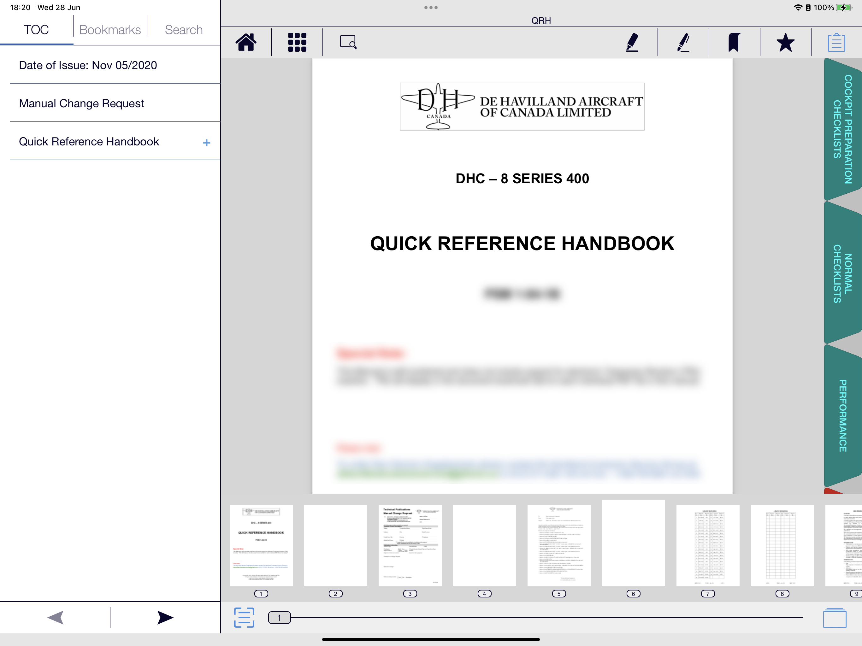Add a bookmark using ribbon icon
Screen dimensions: 862x646
[x=734, y=42]
